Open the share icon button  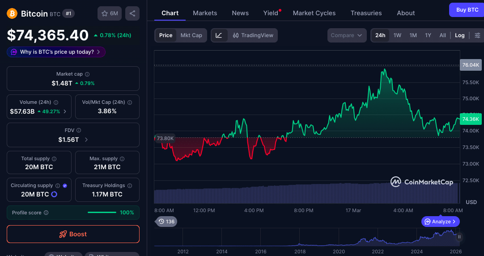tap(132, 13)
